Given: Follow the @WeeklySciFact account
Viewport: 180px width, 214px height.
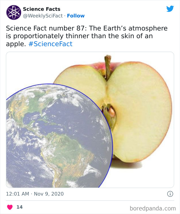Looking at the screenshot, I should [x=76, y=16].
